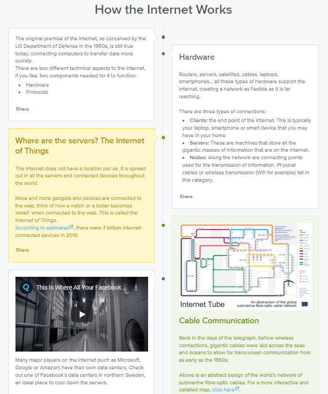Open the Internet Tube map image
Screen dimensions: 328x394
[245, 266]
